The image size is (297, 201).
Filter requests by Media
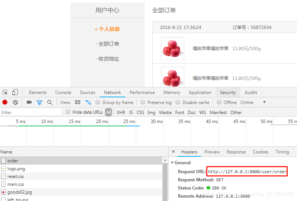pyautogui.click(x=165, y=112)
